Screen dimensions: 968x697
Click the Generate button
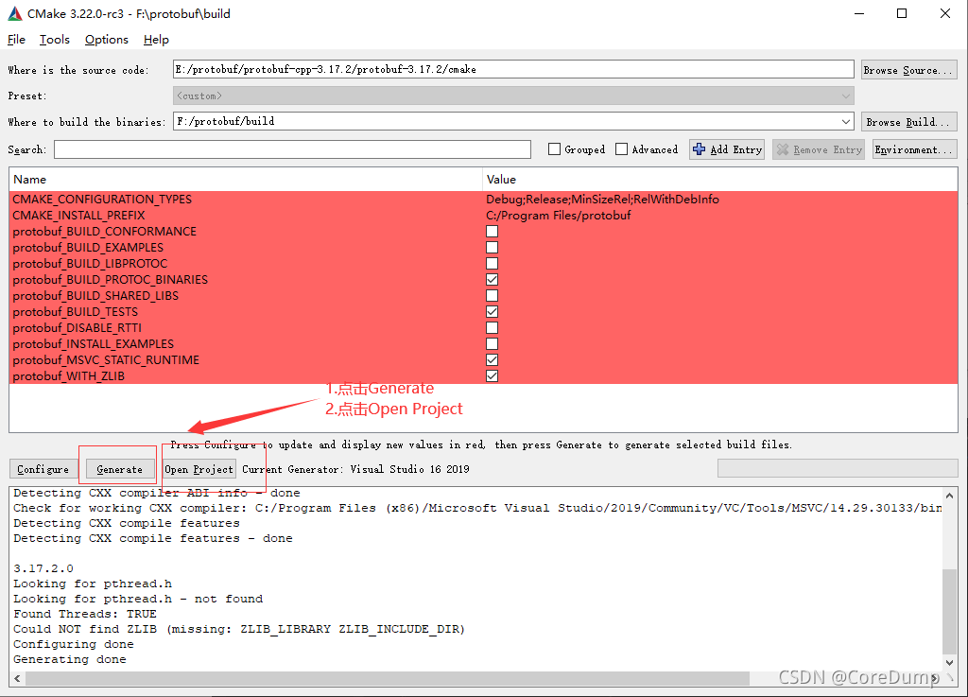120,469
